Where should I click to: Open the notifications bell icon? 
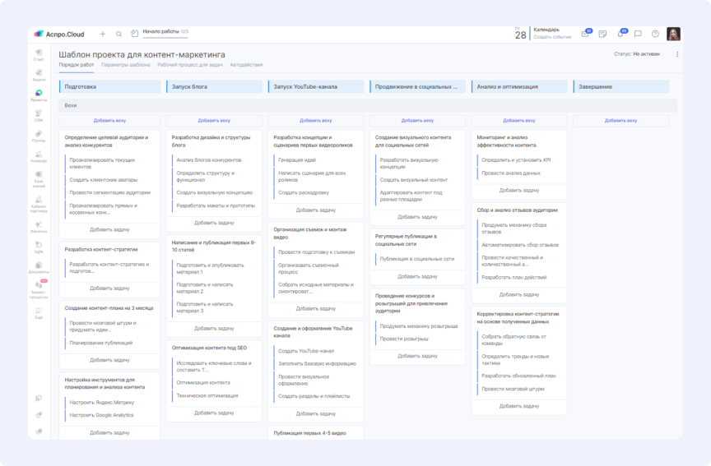[621, 34]
